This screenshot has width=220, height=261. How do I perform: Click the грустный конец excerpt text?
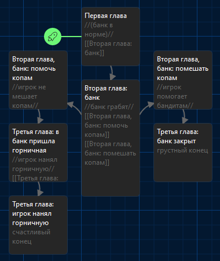(x=182, y=150)
